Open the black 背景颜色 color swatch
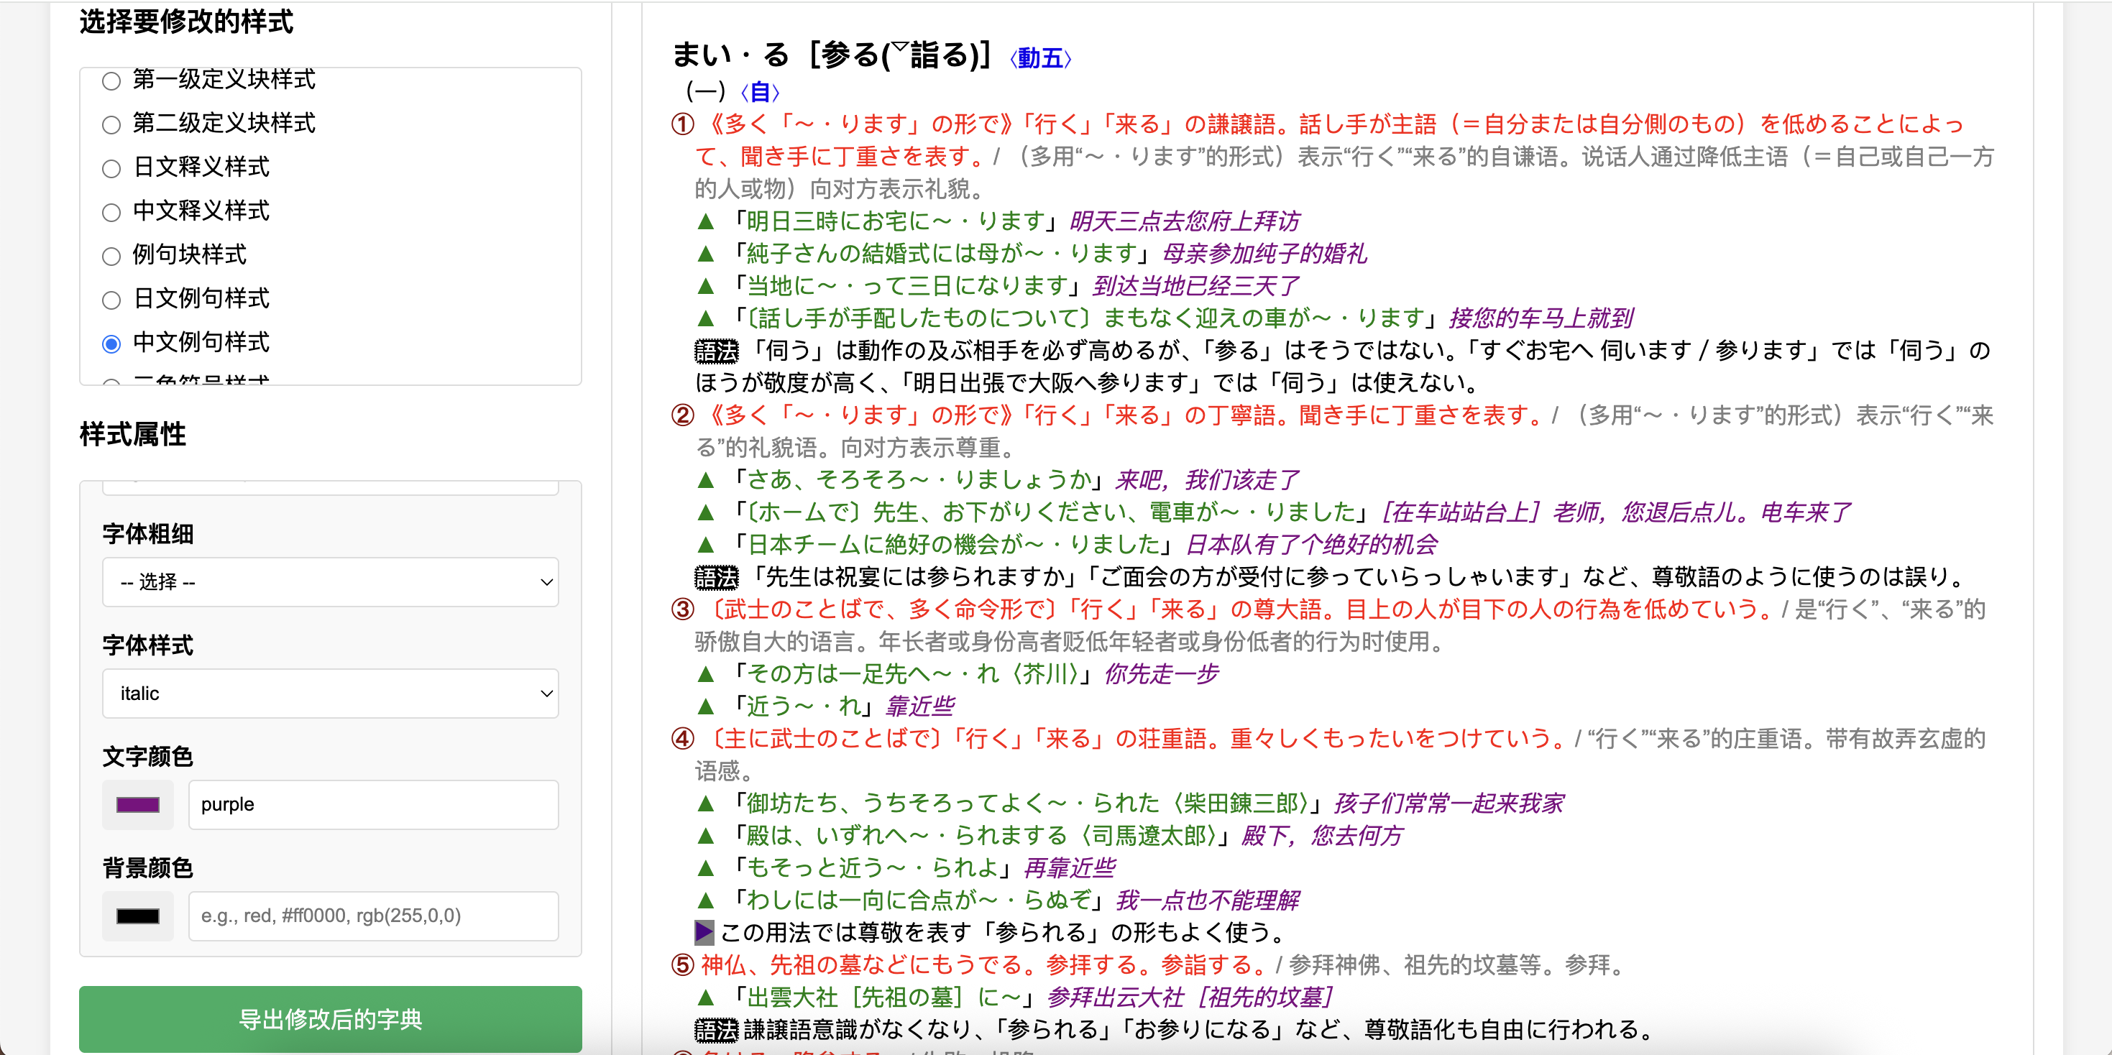The width and height of the screenshot is (2112, 1055). click(138, 916)
